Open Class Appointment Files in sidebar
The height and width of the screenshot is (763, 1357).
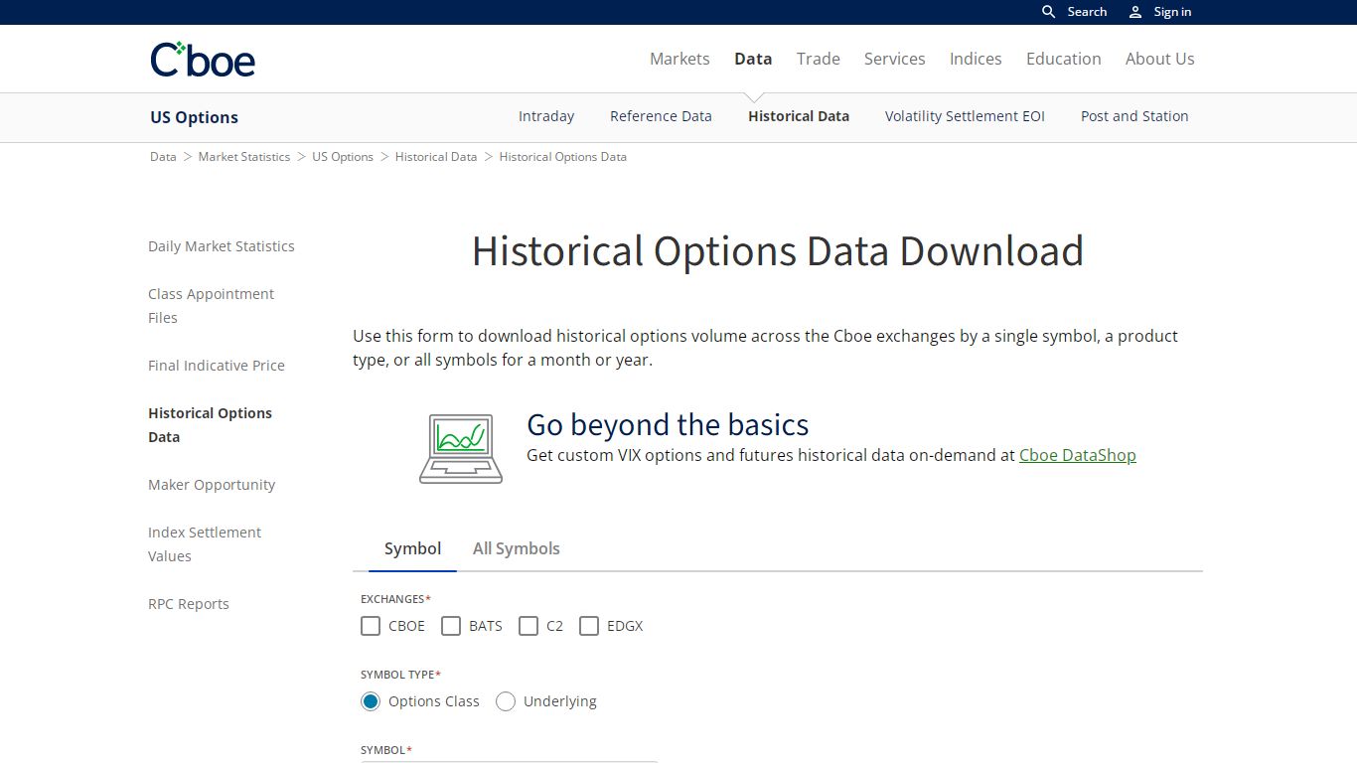211,306
